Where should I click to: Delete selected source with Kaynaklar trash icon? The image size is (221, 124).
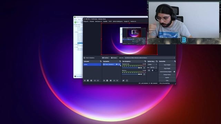click(107, 81)
